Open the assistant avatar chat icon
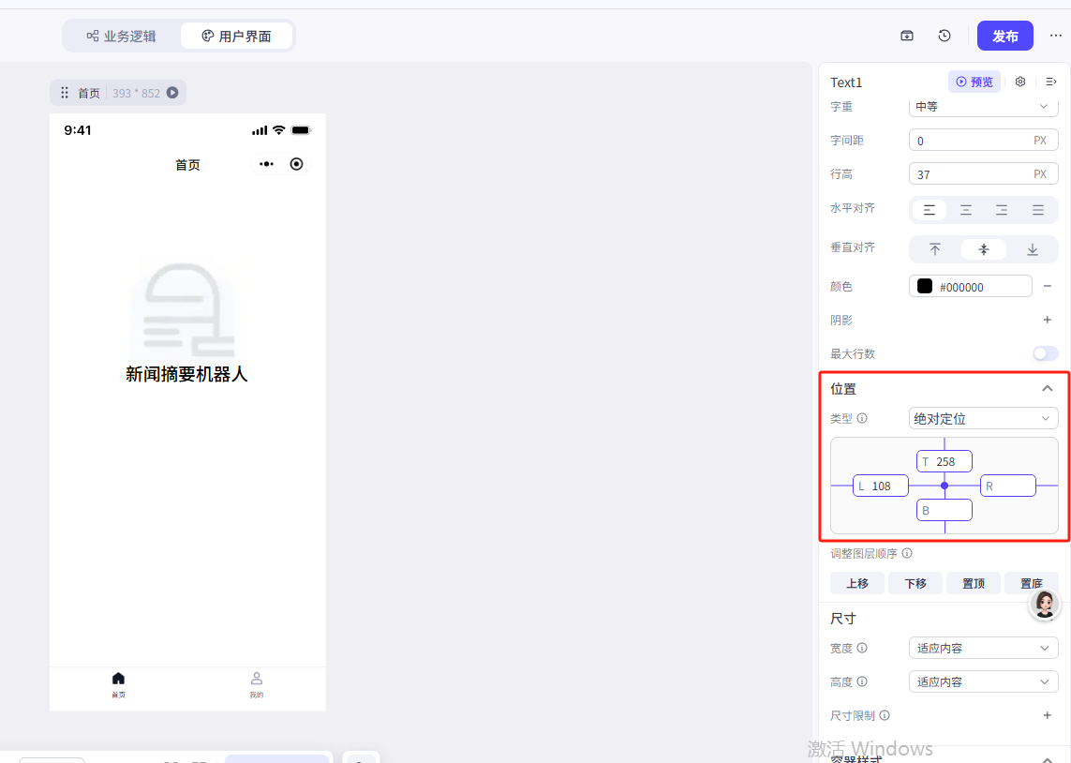The image size is (1071, 763). click(1045, 604)
